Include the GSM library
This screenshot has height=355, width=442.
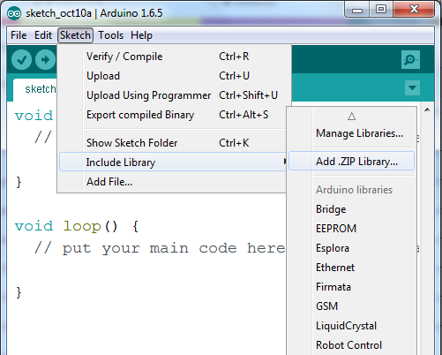click(x=352, y=306)
